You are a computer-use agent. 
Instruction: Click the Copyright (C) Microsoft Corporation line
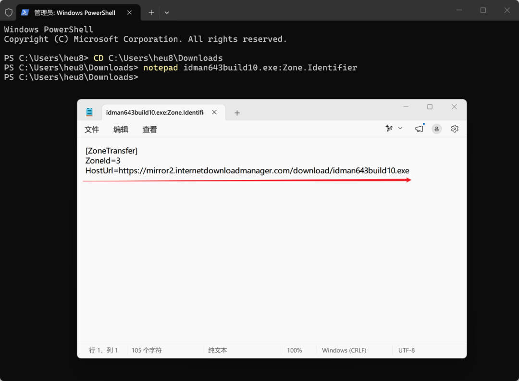(x=145, y=39)
